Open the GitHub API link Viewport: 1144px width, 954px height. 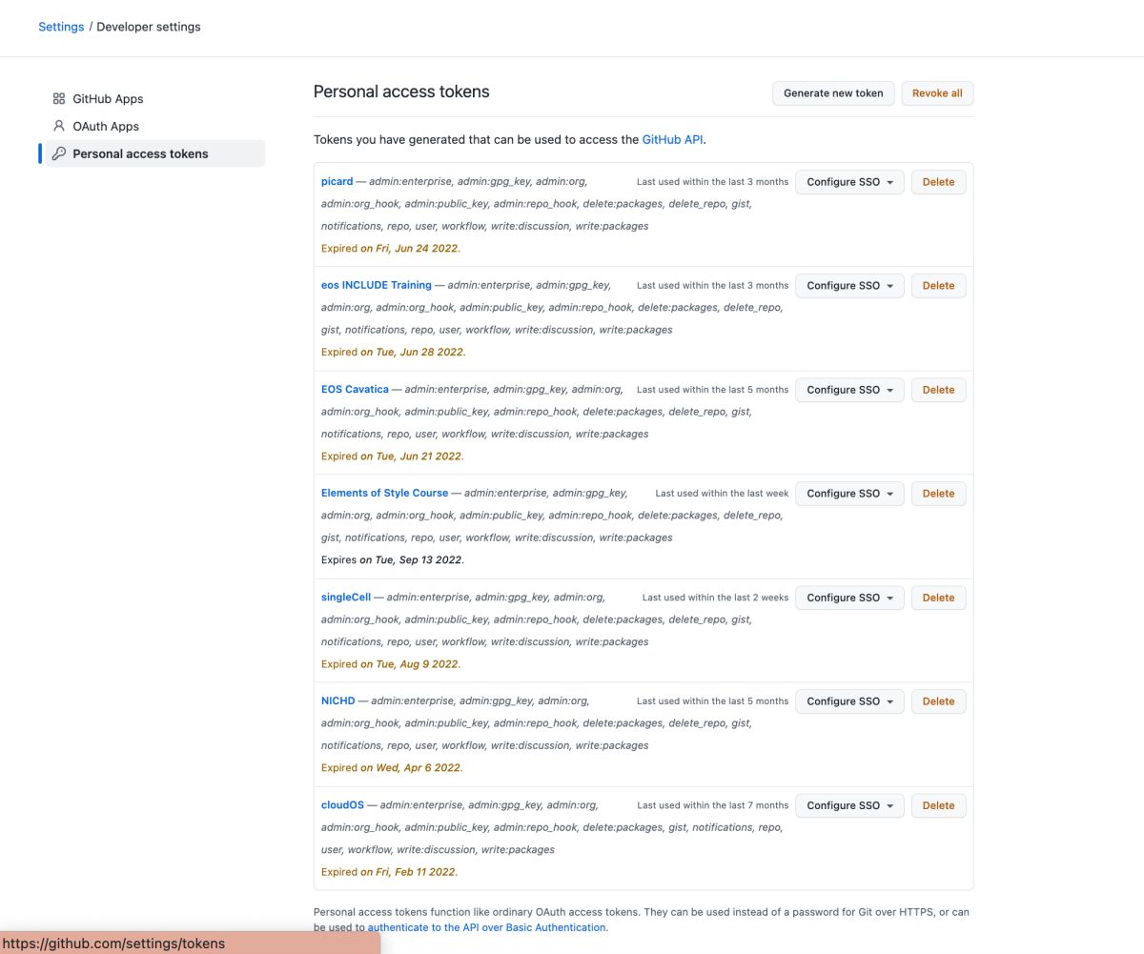[672, 139]
